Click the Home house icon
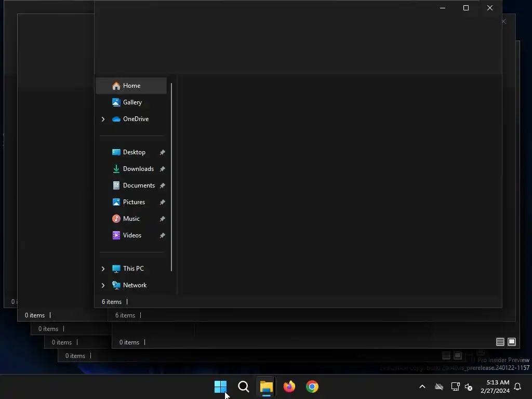 tap(116, 86)
